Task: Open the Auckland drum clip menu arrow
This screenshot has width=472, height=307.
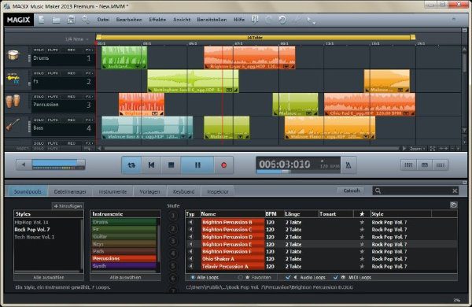Action: [x=137, y=66]
